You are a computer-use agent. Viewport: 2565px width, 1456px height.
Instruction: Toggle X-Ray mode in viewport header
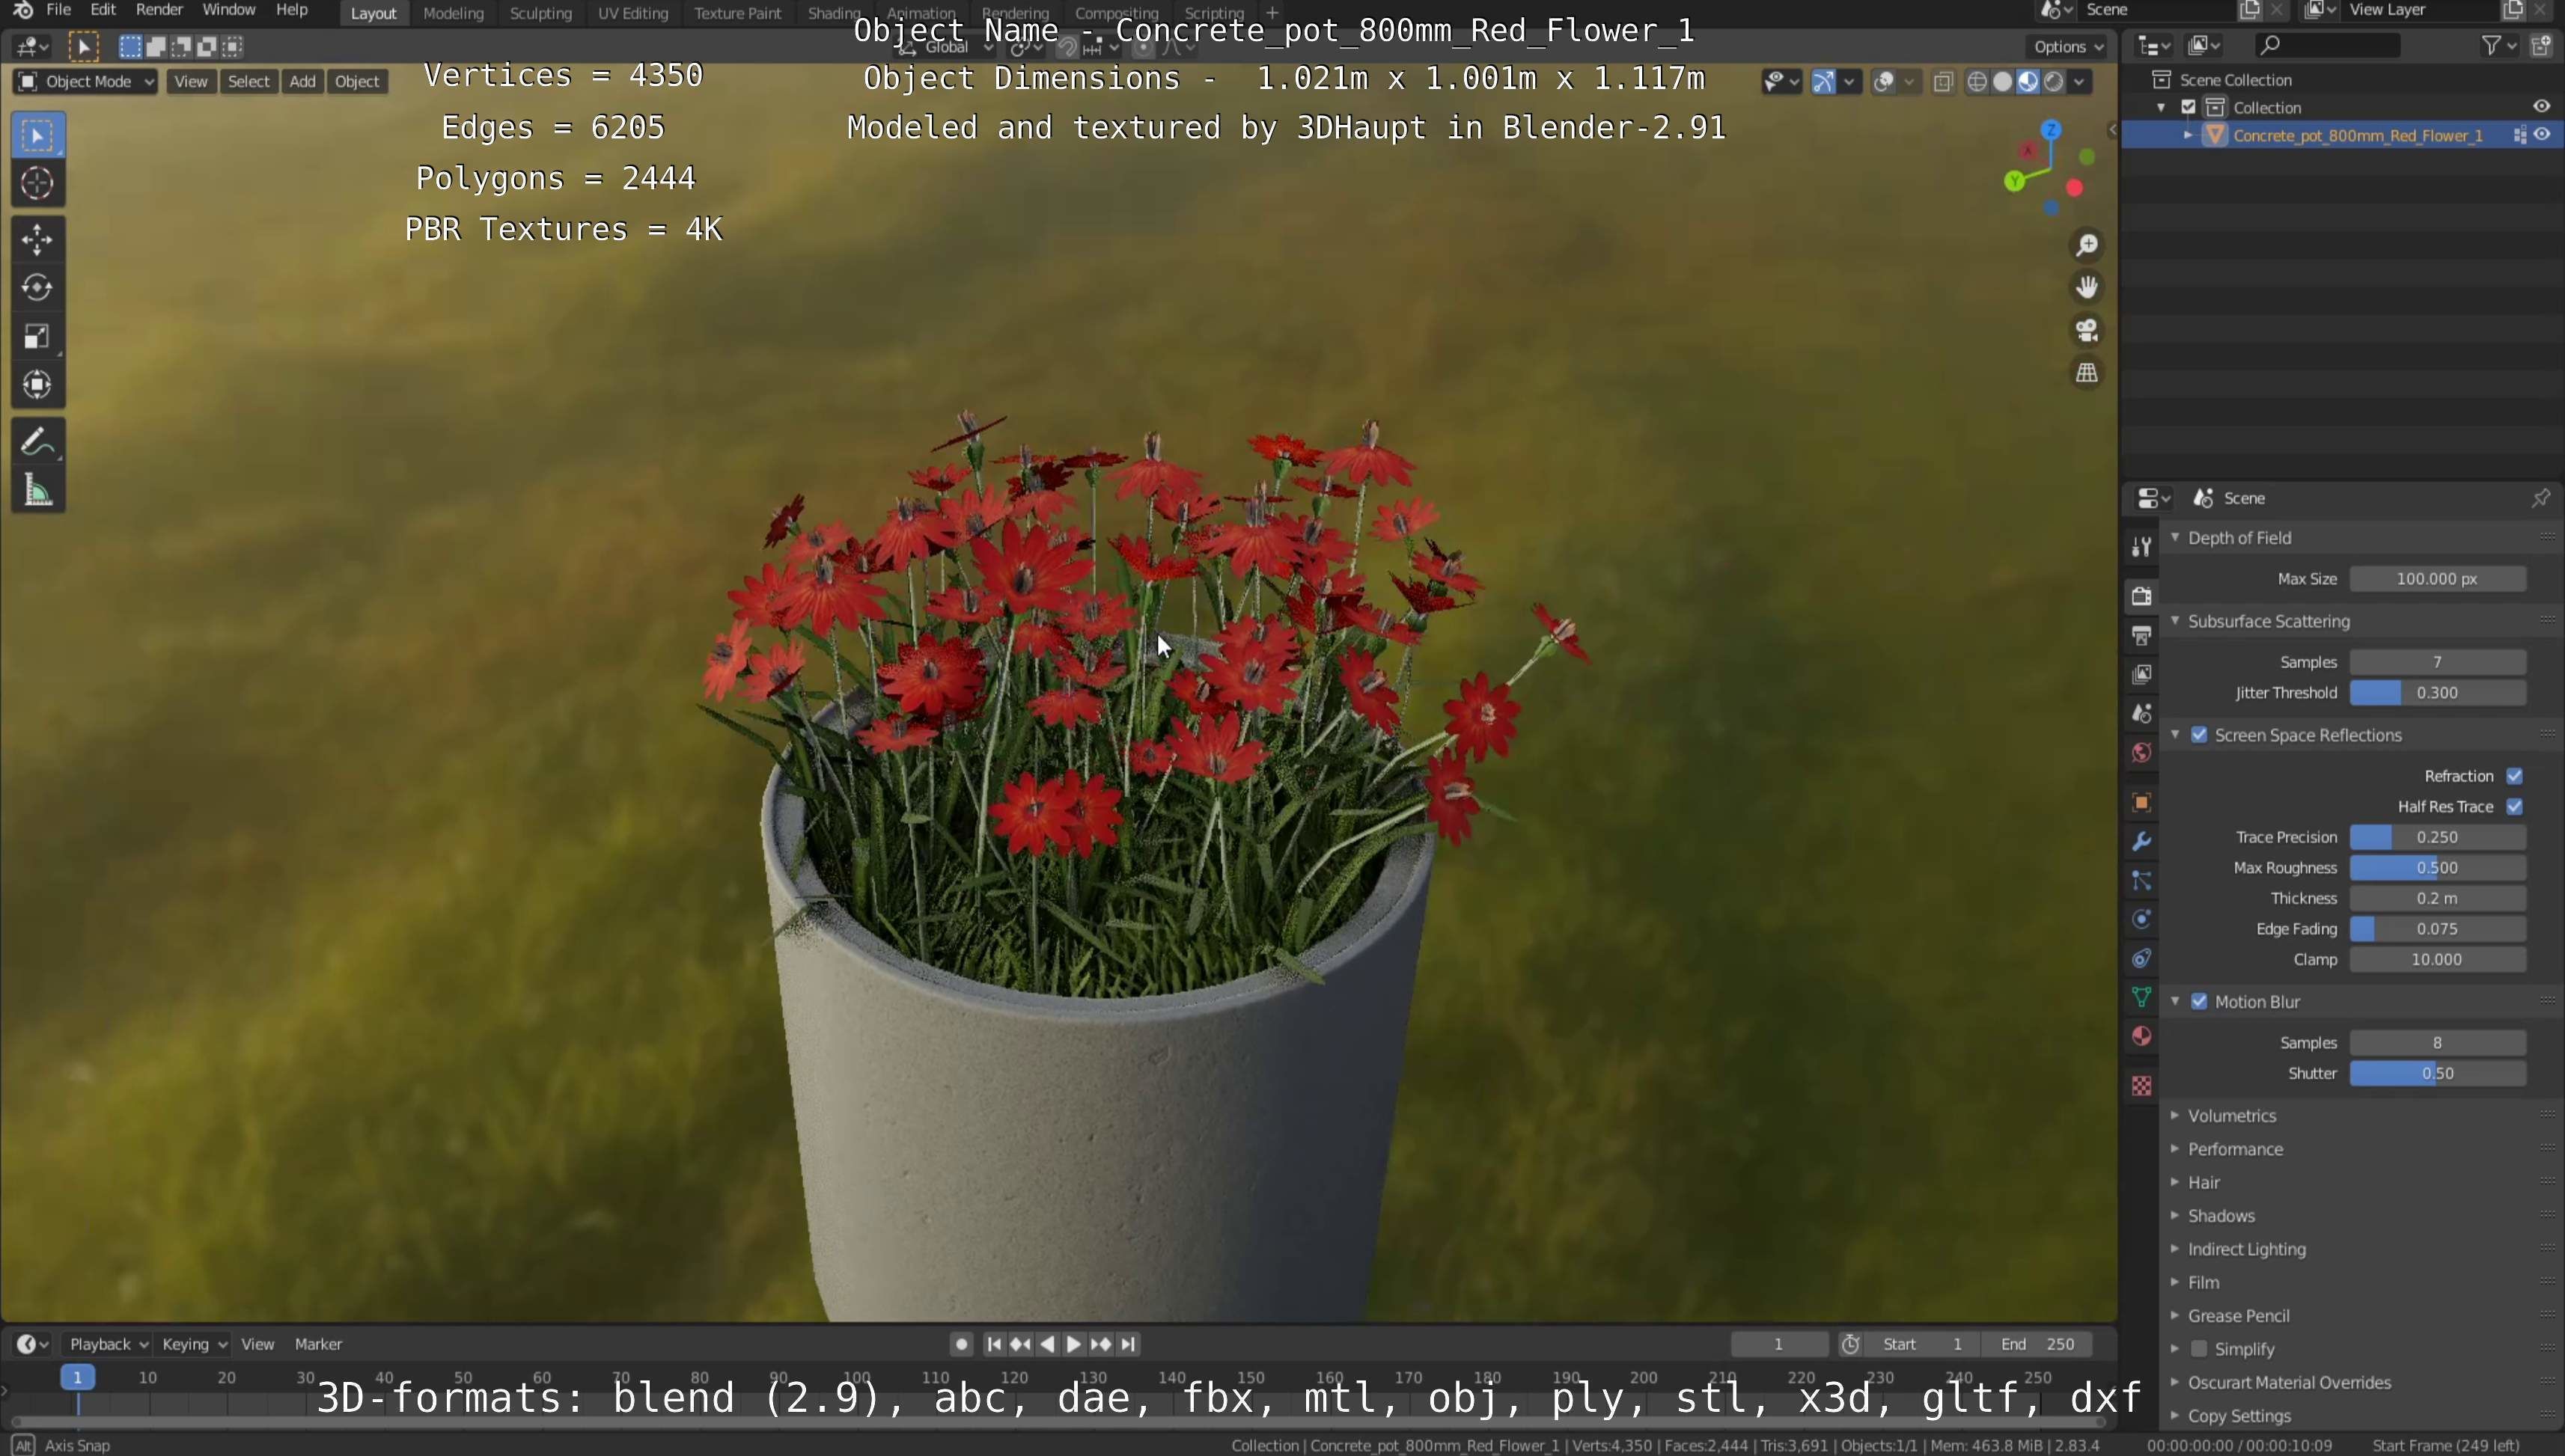(x=1943, y=82)
